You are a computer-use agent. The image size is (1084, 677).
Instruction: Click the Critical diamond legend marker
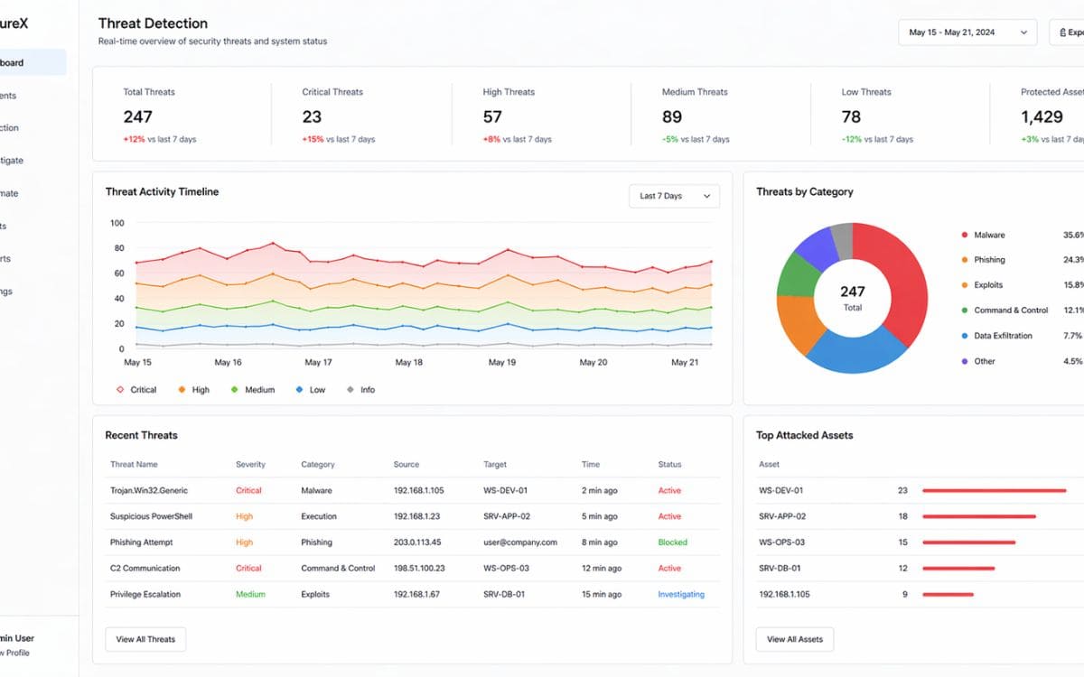(120, 390)
